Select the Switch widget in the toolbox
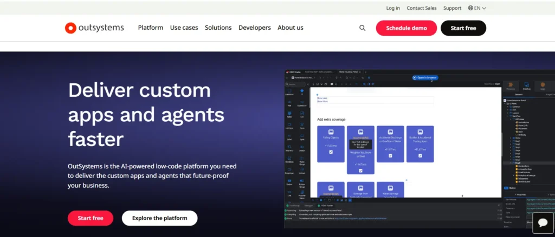The width and height of the screenshot is (555, 237). [302, 148]
